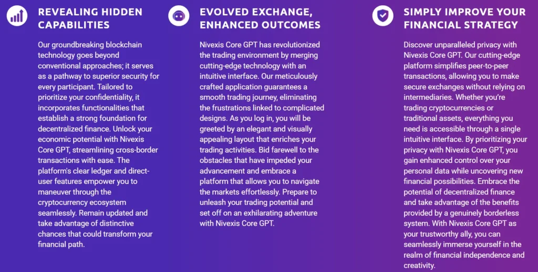Click the closing words "financial path." in first column
538x272 pixels.
pyautogui.click(x=61, y=244)
